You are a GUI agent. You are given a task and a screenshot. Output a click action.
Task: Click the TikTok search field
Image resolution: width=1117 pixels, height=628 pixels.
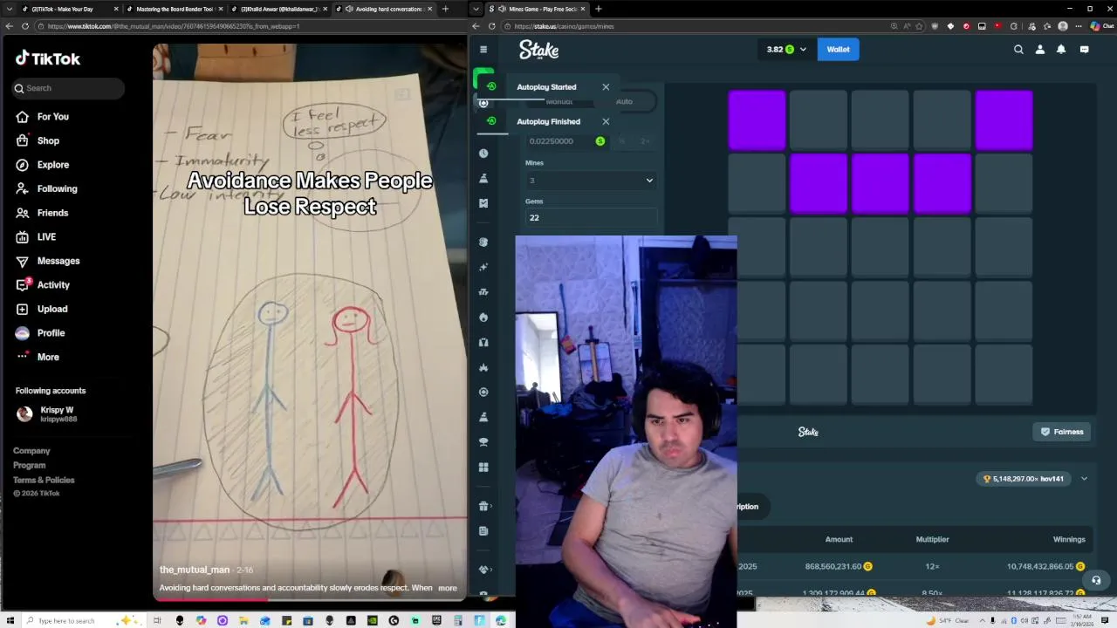click(x=68, y=88)
